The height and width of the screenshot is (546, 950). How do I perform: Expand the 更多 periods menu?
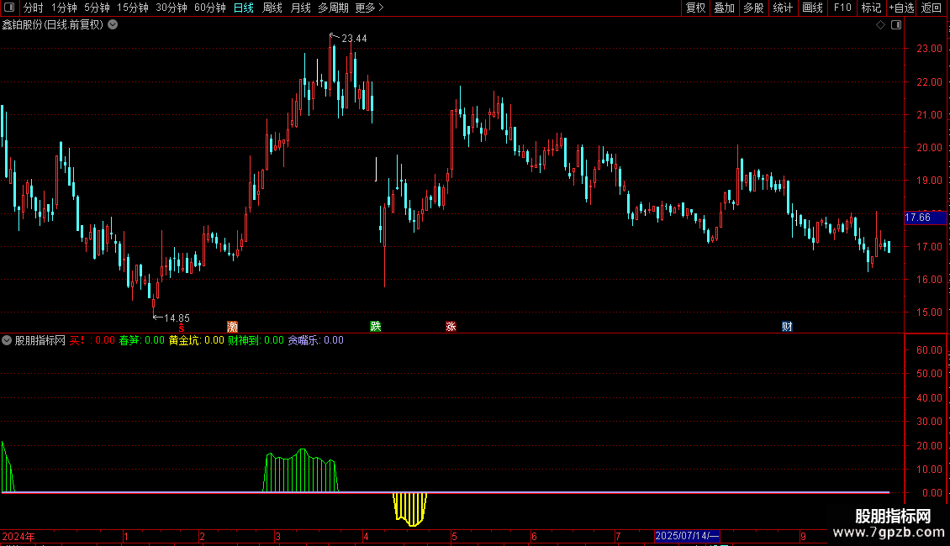[x=370, y=8]
